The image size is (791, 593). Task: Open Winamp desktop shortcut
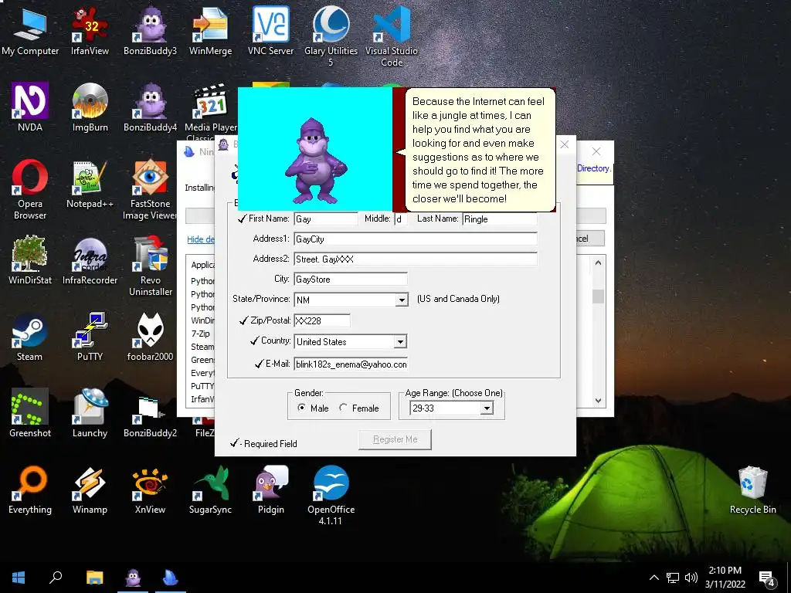90,489
